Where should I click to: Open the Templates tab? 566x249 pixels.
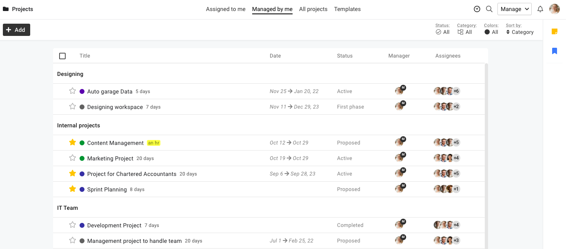click(347, 9)
